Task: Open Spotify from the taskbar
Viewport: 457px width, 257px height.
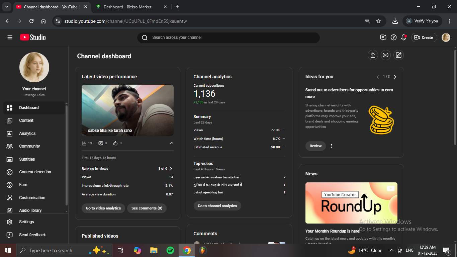Action: [170, 250]
